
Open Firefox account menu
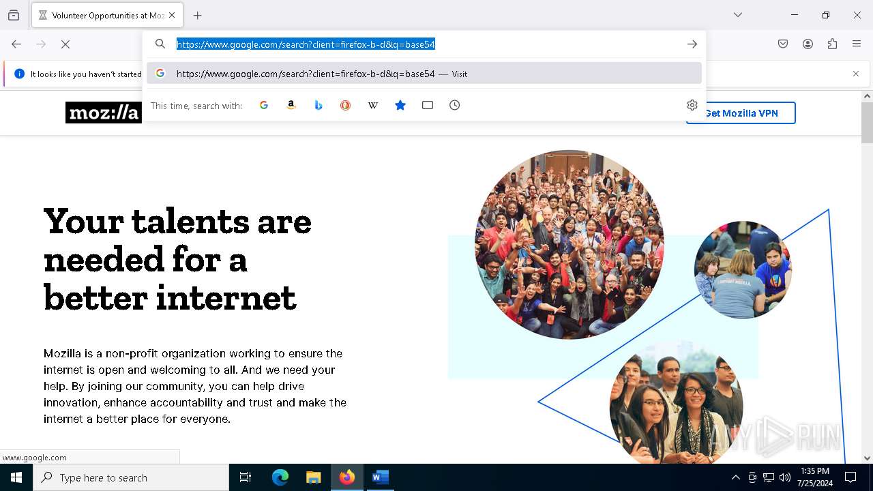point(808,44)
